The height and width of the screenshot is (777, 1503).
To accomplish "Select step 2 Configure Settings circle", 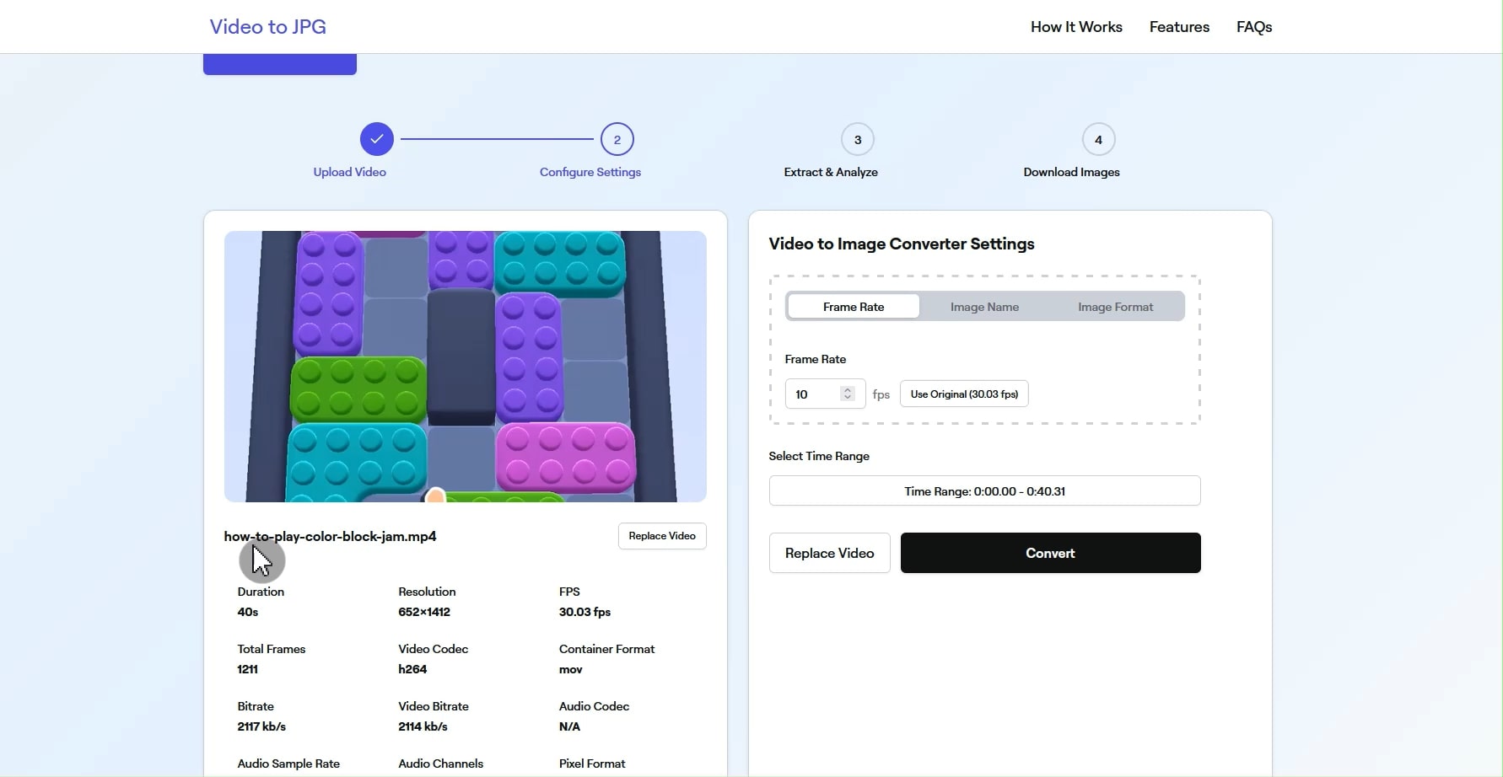I will point(617,140).
